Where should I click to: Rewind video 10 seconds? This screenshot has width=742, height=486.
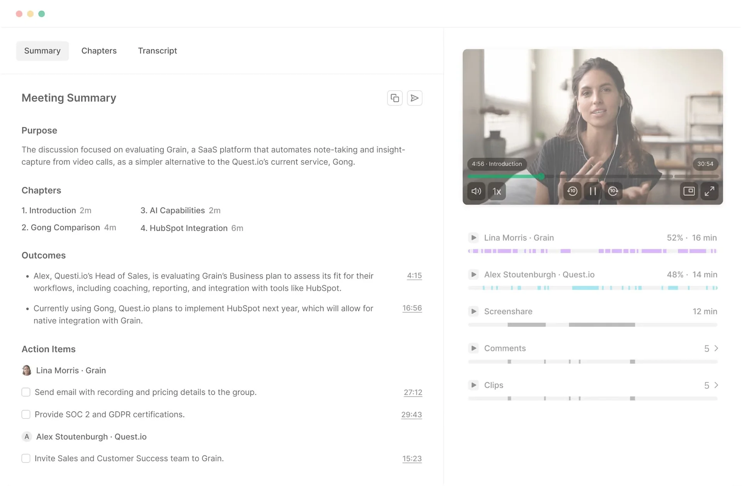click(572, 191)
